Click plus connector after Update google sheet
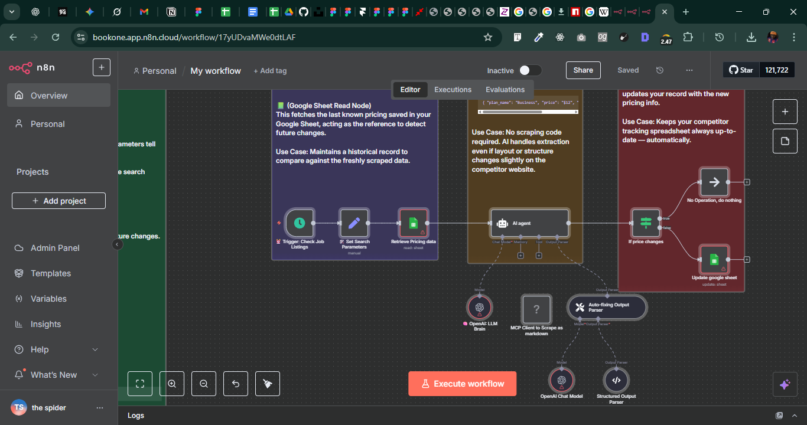Viewport: 807px width, 425px height. tap(747, 259)
